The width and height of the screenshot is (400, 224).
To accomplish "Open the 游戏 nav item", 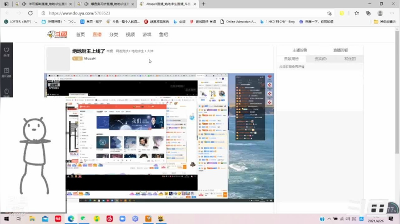I will (147, 34).
